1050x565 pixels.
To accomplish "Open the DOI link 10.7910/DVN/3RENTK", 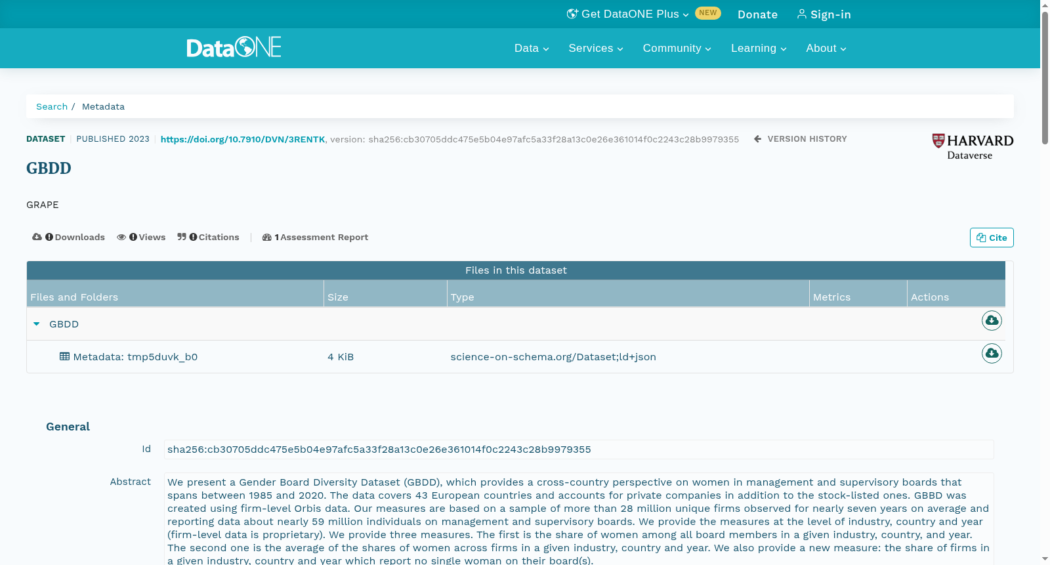I will click(243, 139).
